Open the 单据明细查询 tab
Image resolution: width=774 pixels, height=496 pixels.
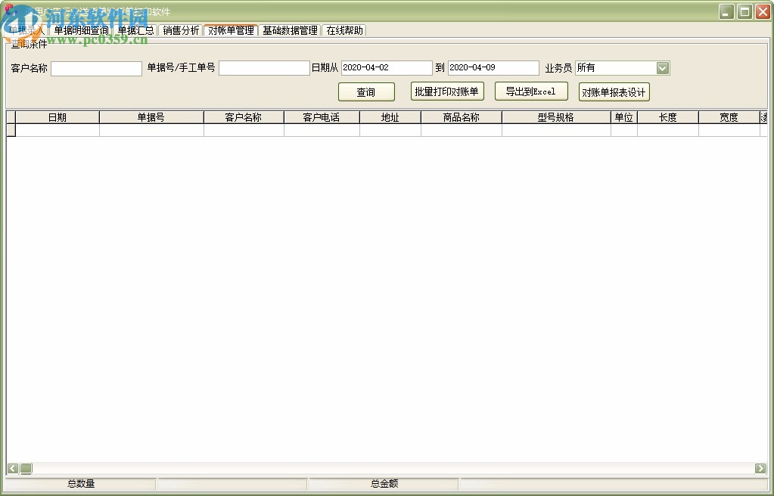tap(81, 30)
